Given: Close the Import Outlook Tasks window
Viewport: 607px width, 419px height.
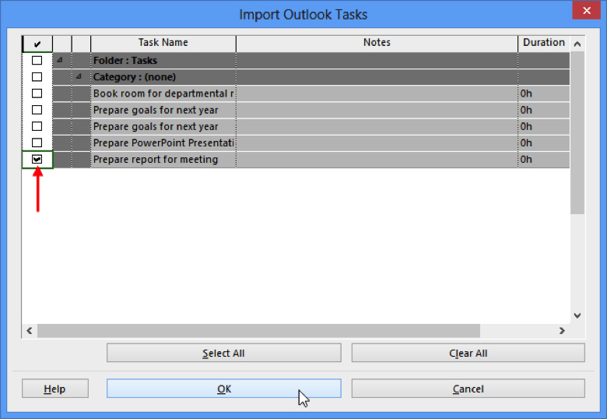Looking at the screenshot, I should tap(587, 10).
